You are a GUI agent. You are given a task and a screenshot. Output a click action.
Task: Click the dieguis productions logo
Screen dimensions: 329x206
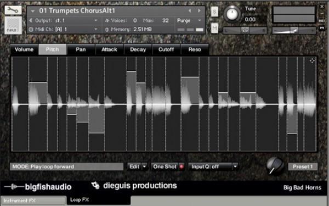pos(134,186)
